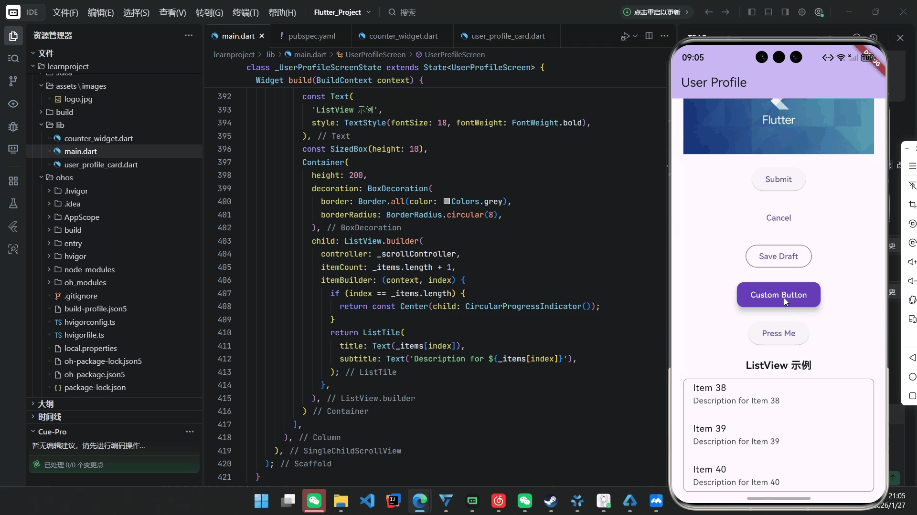Viewport: 917px width, 515px height.
Task: Open the 终端(T) menu
Action: coord(245,12)
